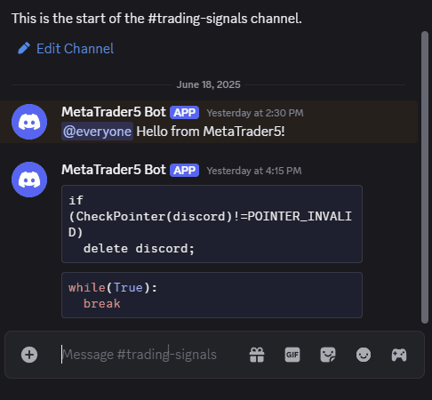Click the chat vertical scrollbar

pyautogui.click(x=425, y=177)
